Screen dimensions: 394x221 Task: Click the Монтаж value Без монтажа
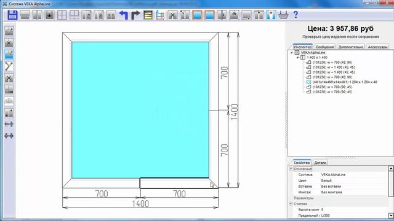(x=331, y=192)
